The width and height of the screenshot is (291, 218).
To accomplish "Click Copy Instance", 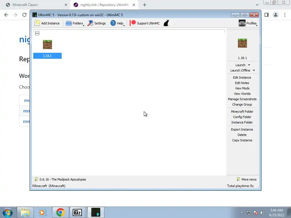I will coord(242,140).
